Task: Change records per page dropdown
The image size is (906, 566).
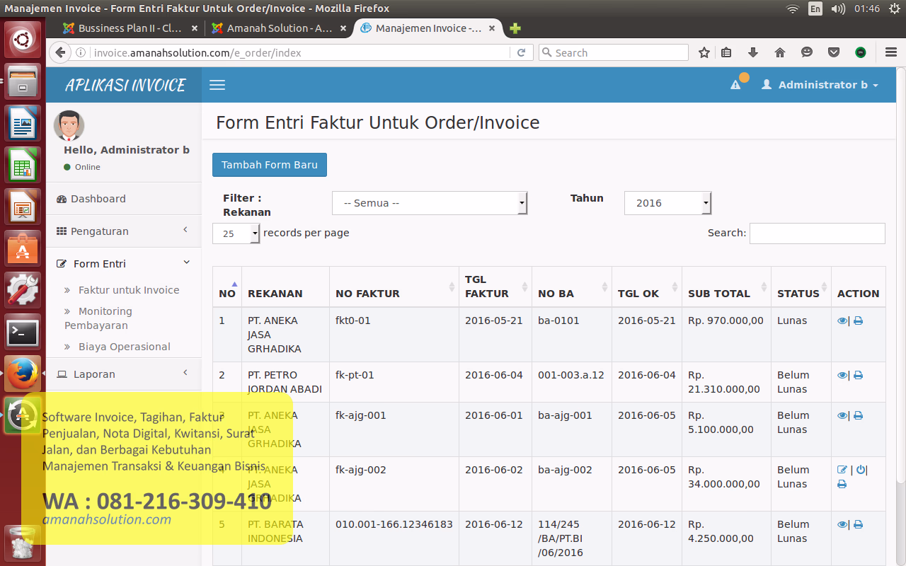Action: click(x=236, y=233)
